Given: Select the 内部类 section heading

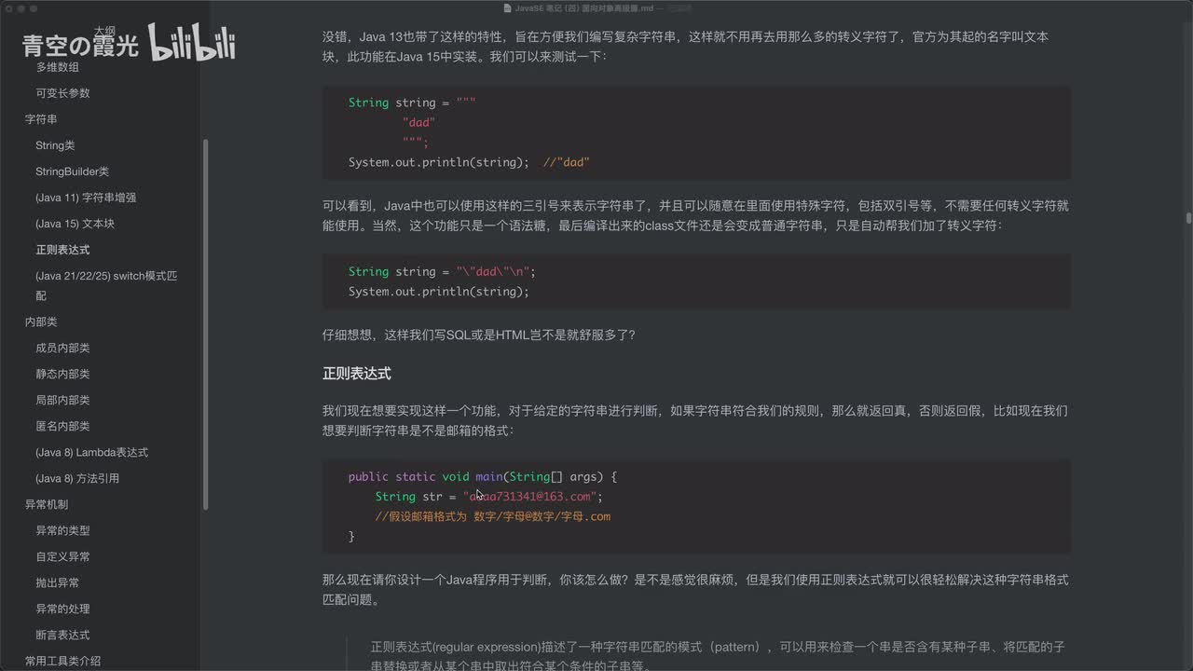Looking at the screenshot, I should click(41, 322).
